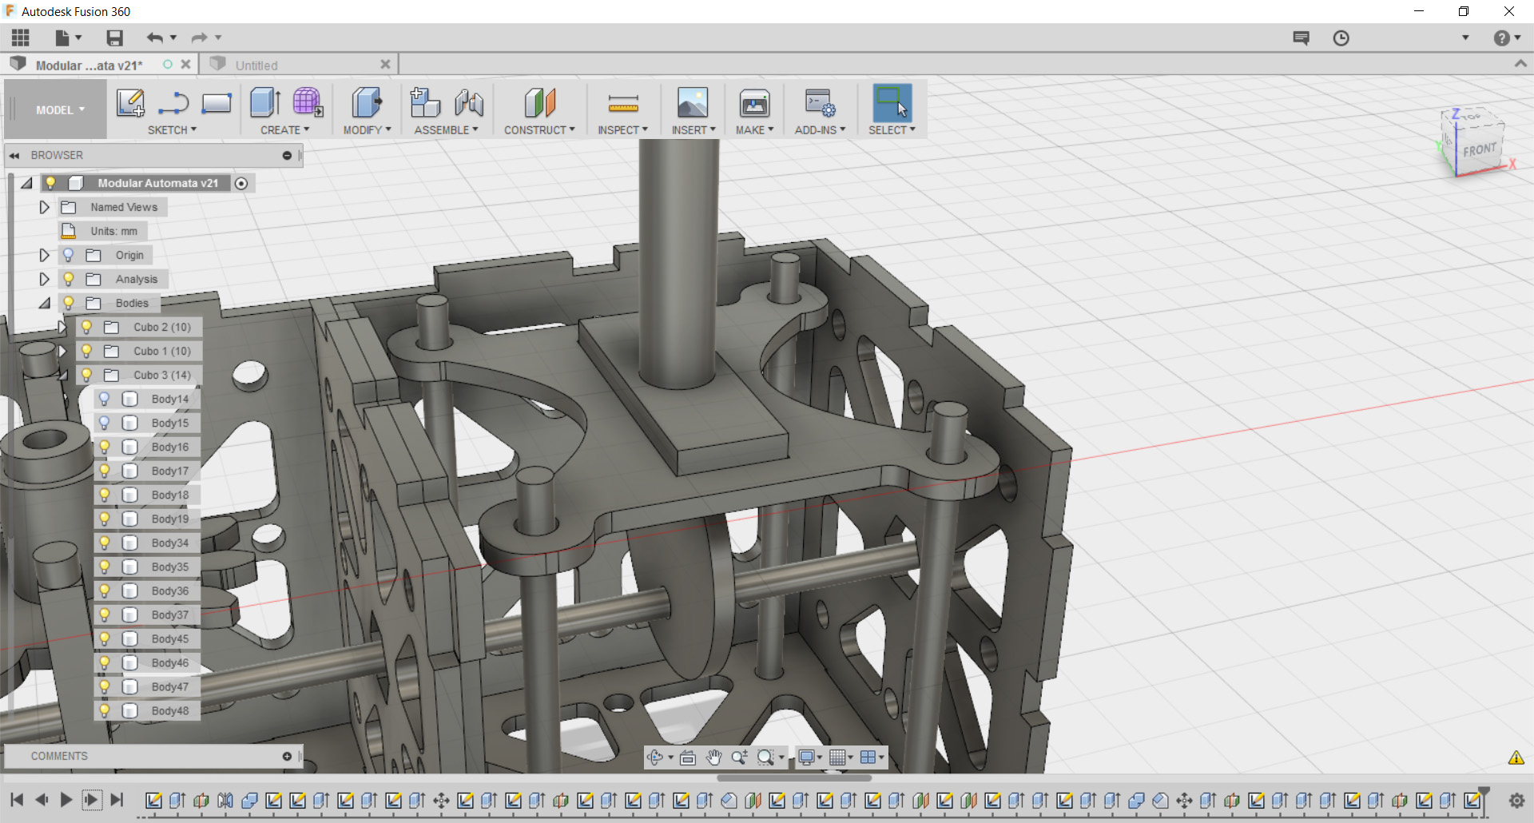The image size is (1534, 823).
Task: Select the Measure tool
Action: 623,103
